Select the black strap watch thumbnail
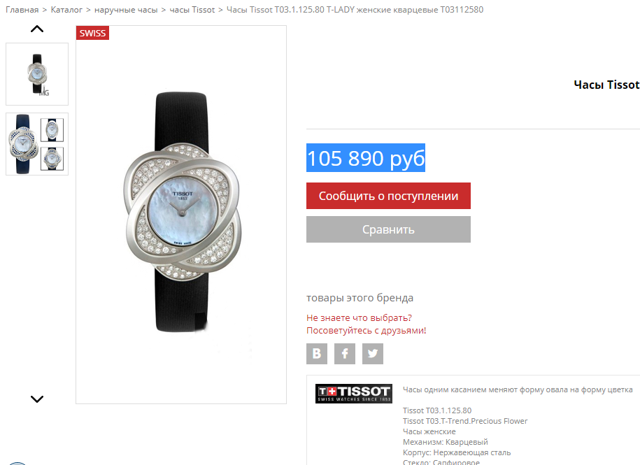640x465 pixels. coord(37,74)
